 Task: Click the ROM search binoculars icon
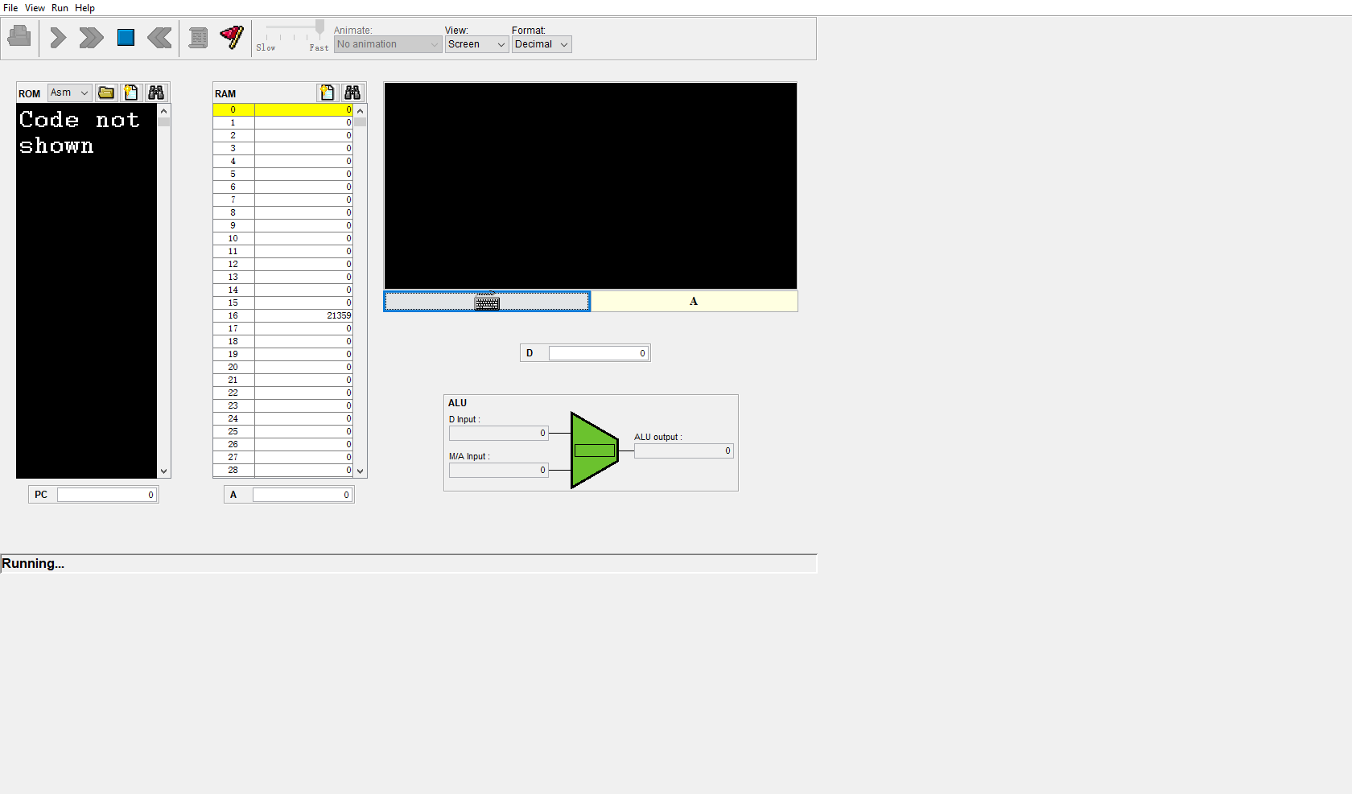click(x=156, y=93)
